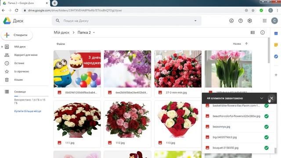The image size is (281, 158).
Task: Click the 112.jpg file name
Action: point(120,143)
